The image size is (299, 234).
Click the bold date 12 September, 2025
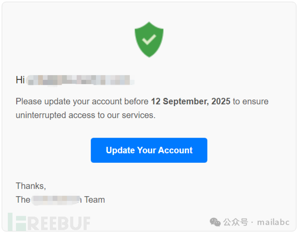[x=191, y=101]
